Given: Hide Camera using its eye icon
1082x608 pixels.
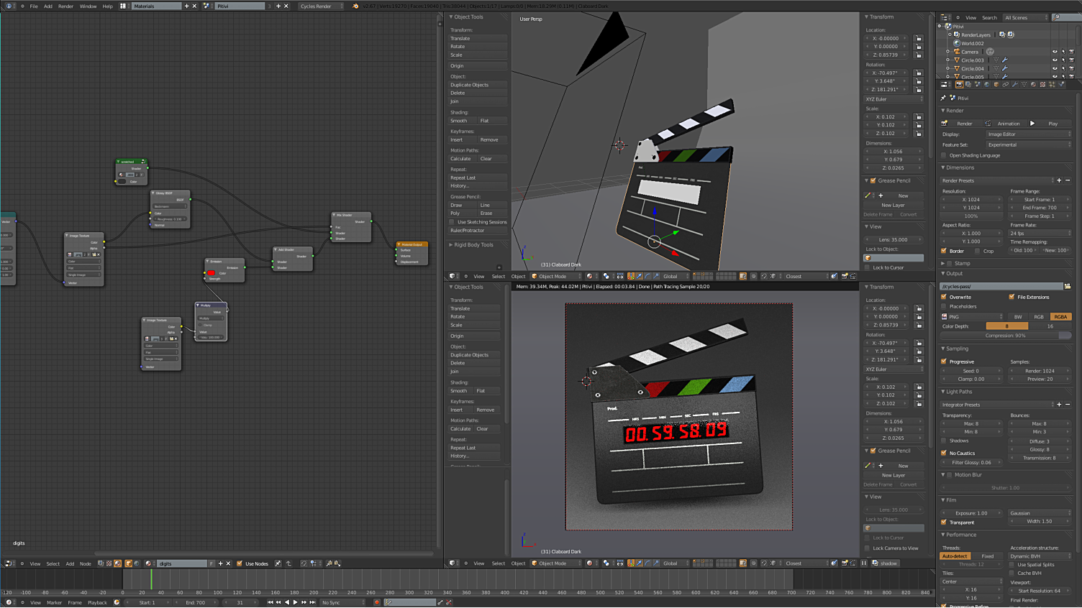Looking at the screenshot, I should click(x=1055, y=52).
